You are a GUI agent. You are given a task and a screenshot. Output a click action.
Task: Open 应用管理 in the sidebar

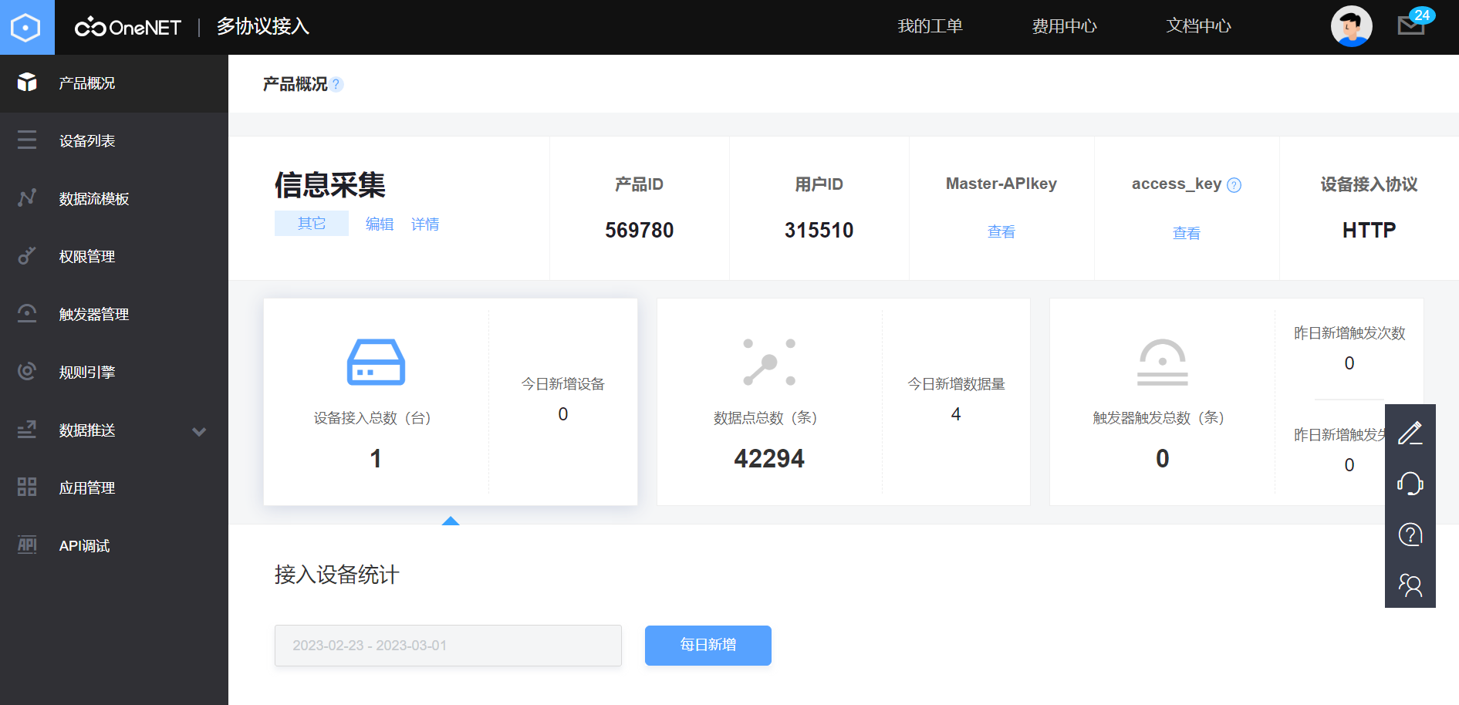coord(114,488)
